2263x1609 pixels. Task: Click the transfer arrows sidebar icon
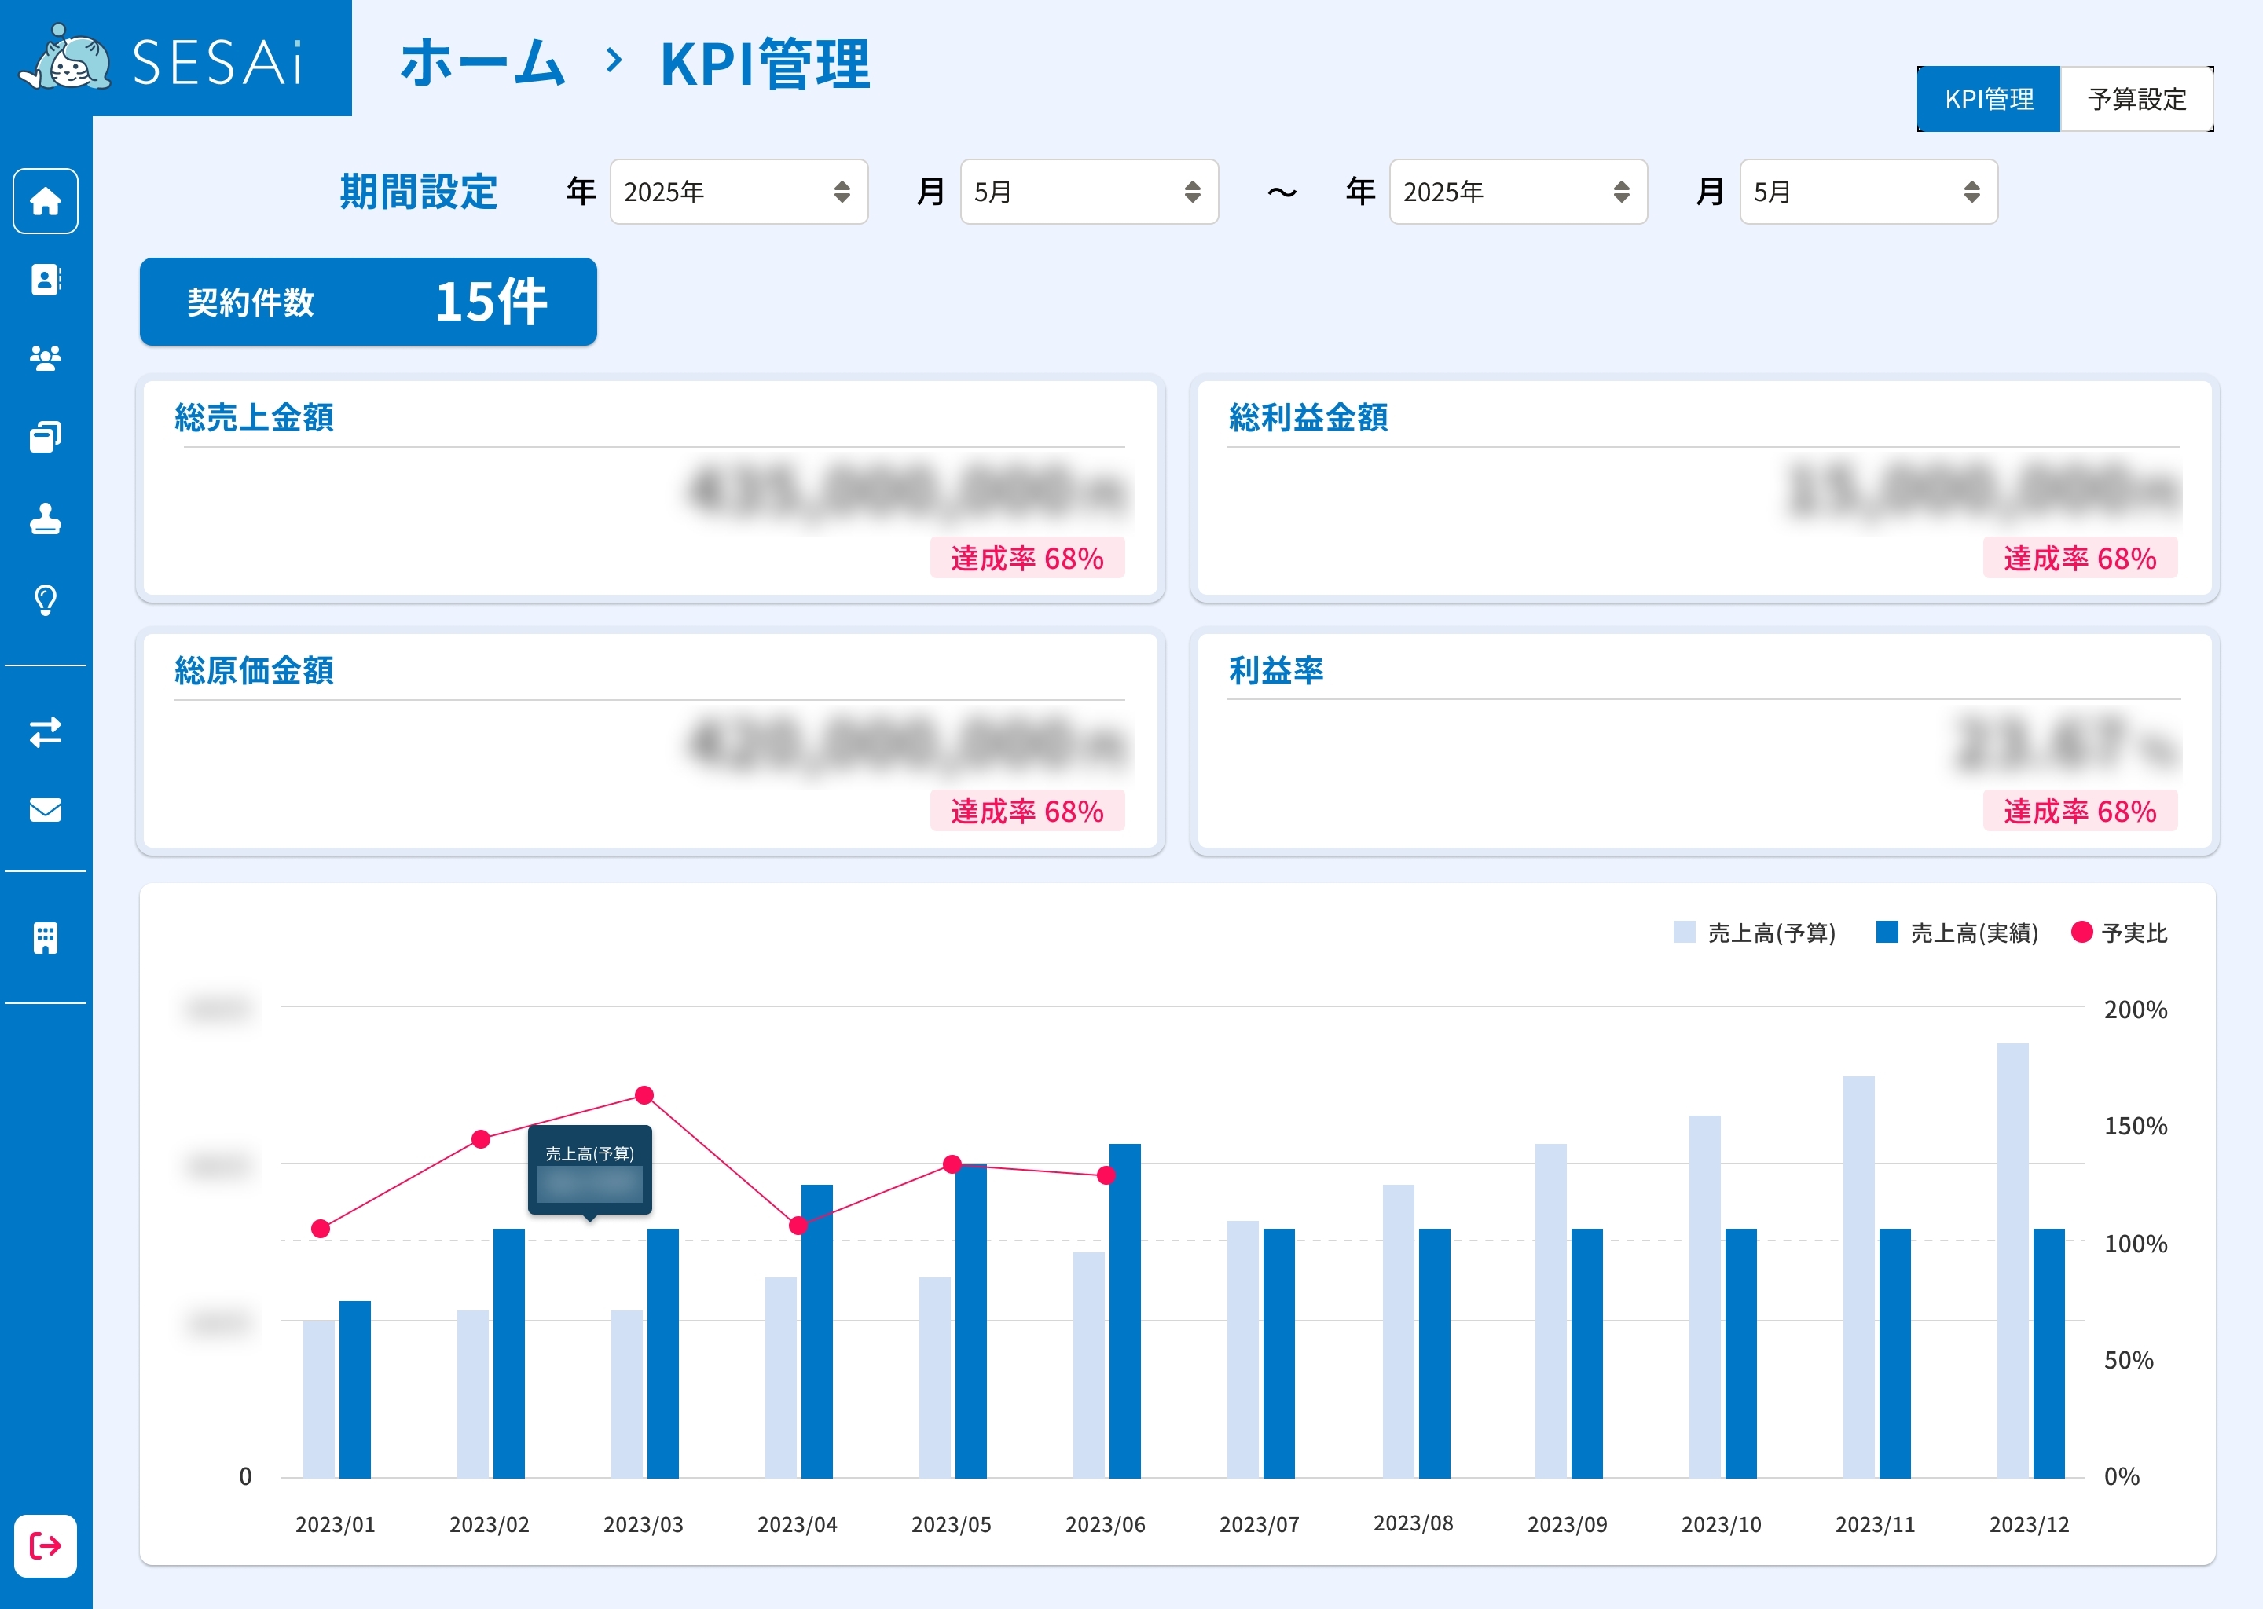[46, 732]
